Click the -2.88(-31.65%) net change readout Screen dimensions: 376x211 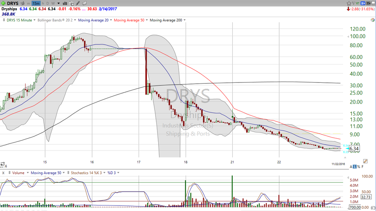[x=362, y=9]
